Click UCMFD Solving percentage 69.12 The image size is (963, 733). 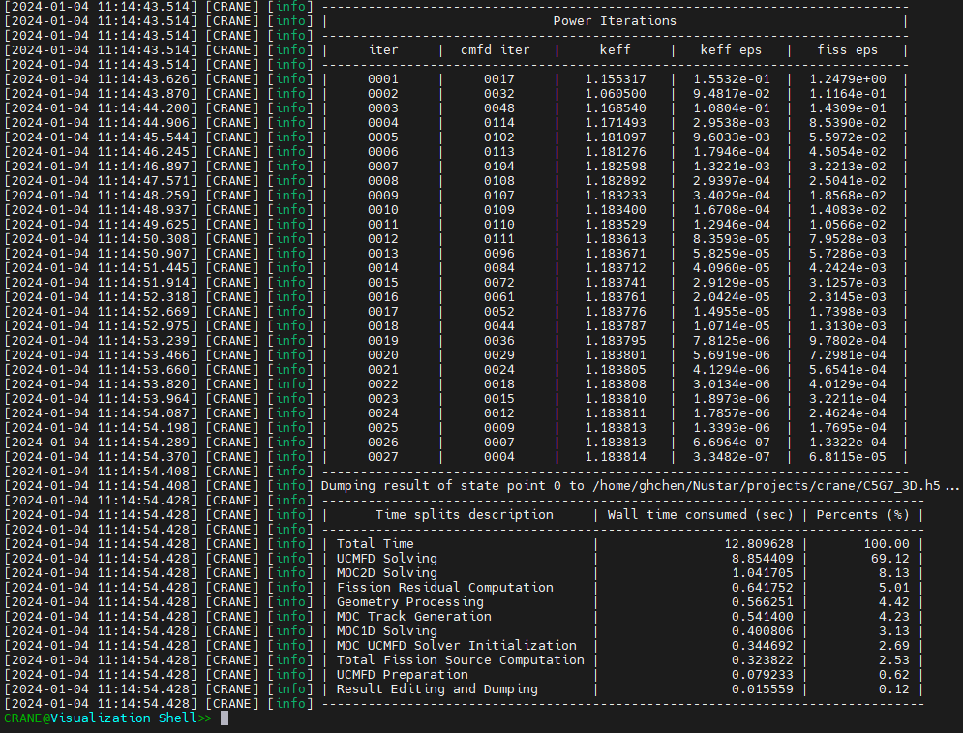889,559
